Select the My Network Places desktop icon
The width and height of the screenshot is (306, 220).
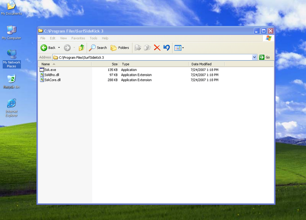[11, 59]
